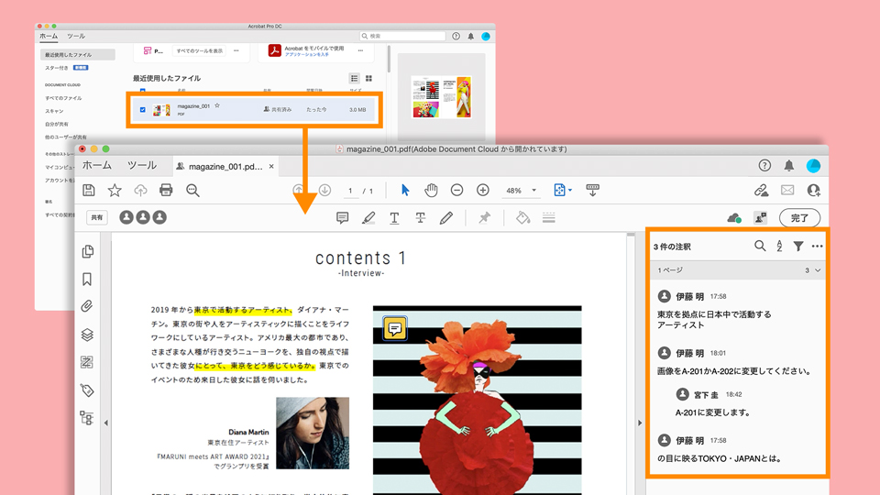Select comment 画像をA-201かA-202に変更してください。

[734, 371]
